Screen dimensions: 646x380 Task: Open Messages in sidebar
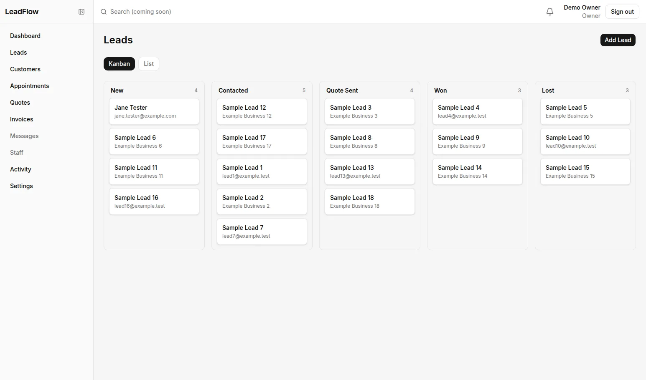point(24,136)
